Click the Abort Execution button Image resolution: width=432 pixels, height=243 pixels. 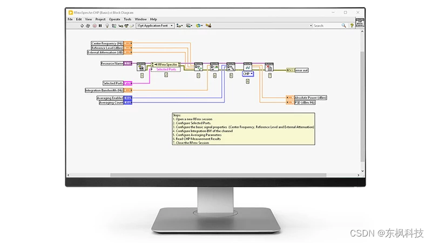pos(94,25)
